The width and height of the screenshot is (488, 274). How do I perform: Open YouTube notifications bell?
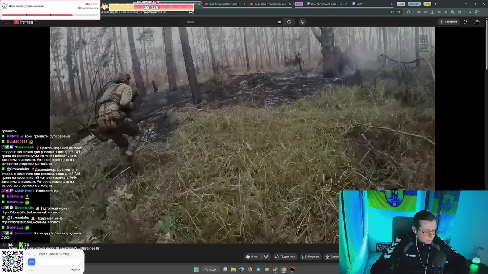(465, 22)
